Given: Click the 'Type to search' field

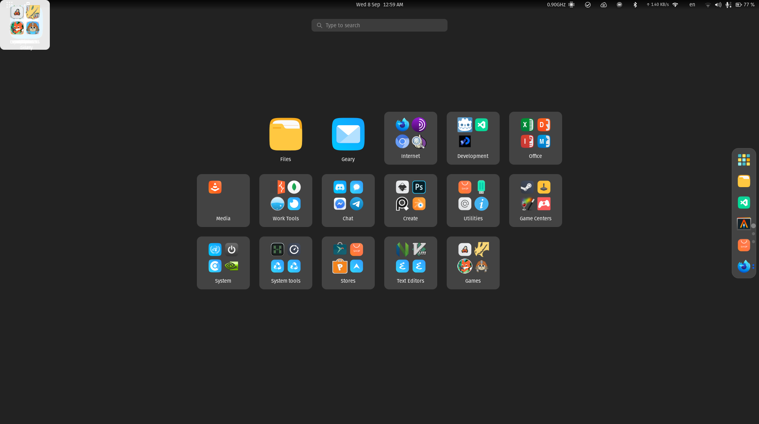Looking at the screenshot, I should [x=379, y=25].
